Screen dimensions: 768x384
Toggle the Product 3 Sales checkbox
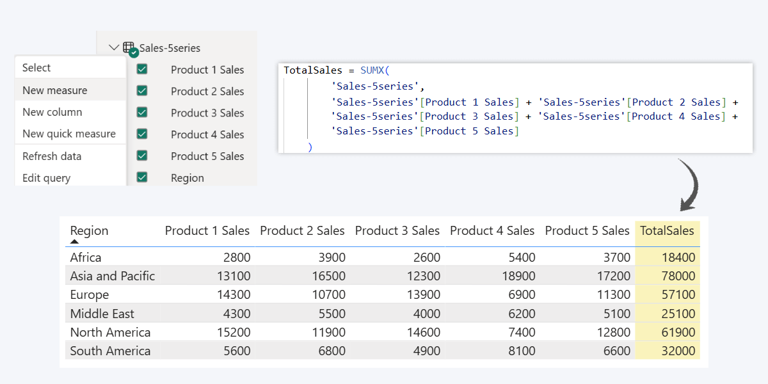[142, 113]
